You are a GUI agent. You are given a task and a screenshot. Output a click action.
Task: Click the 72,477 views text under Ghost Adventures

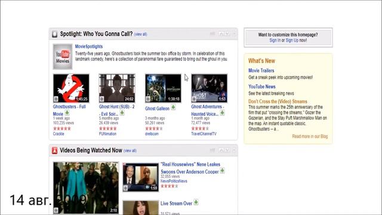201,123
